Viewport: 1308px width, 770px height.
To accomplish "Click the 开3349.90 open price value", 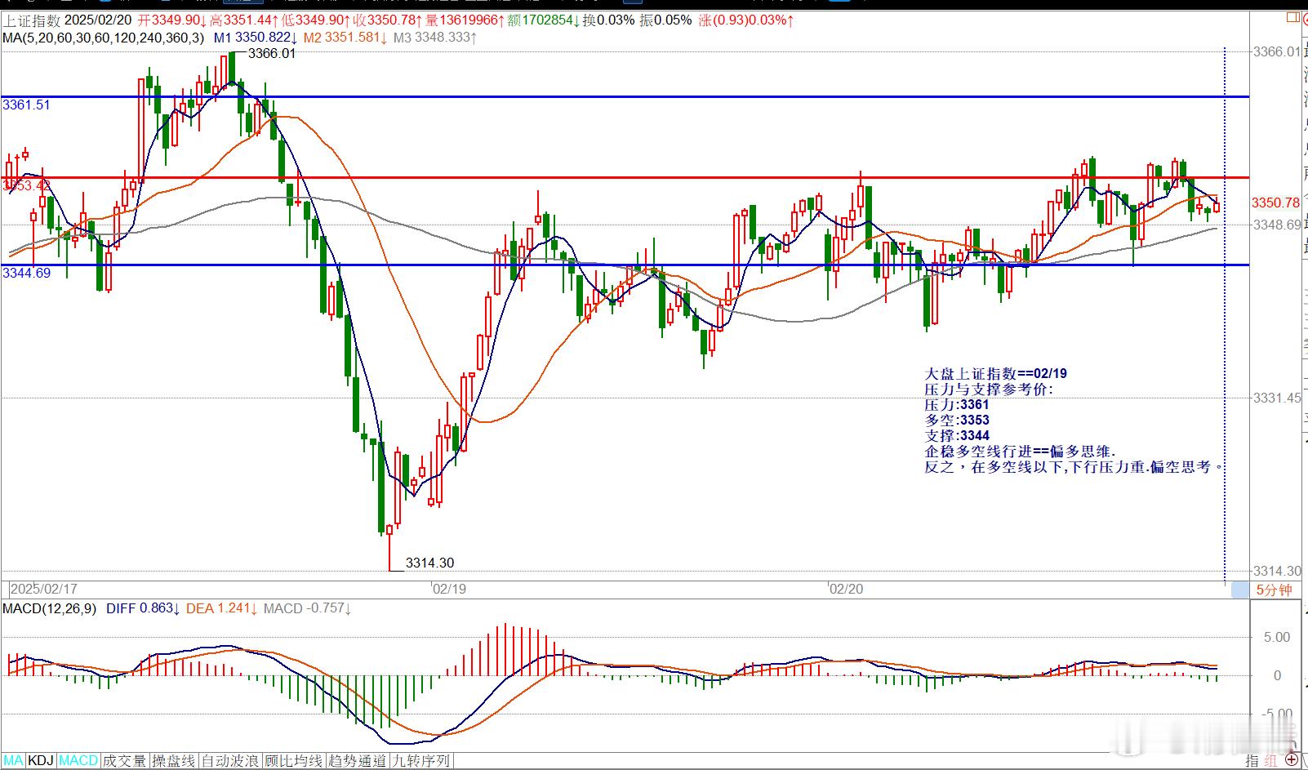I will pos(173,20).
